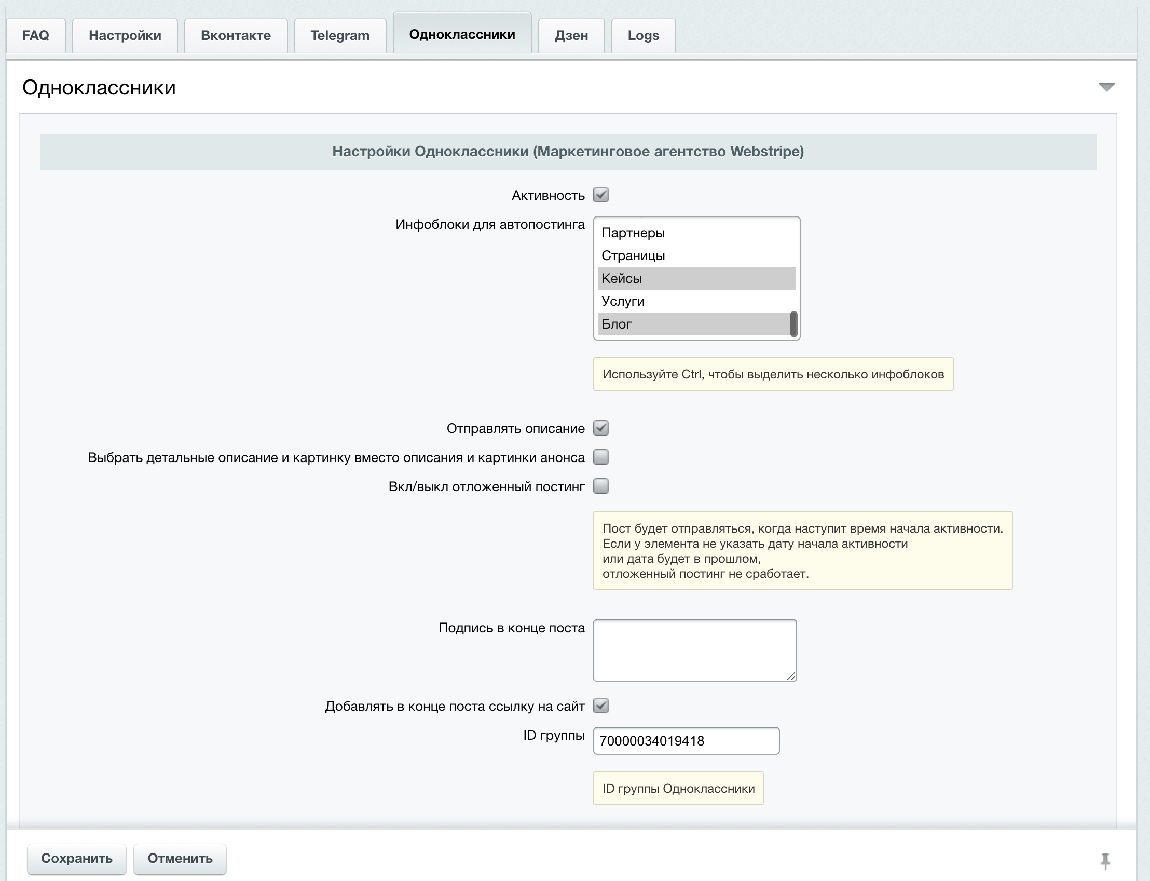Open the Logs tab
Viewport: 1150px width, 881px height.
tap(643, 36)
